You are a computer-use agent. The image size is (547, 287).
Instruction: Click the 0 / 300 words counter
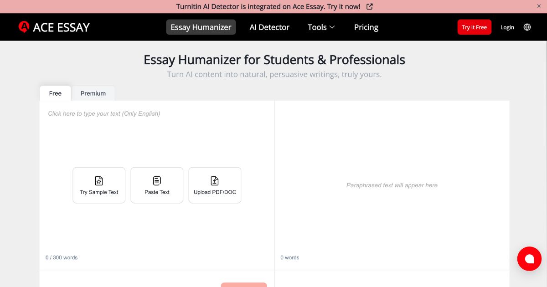[x=62, y=257]
